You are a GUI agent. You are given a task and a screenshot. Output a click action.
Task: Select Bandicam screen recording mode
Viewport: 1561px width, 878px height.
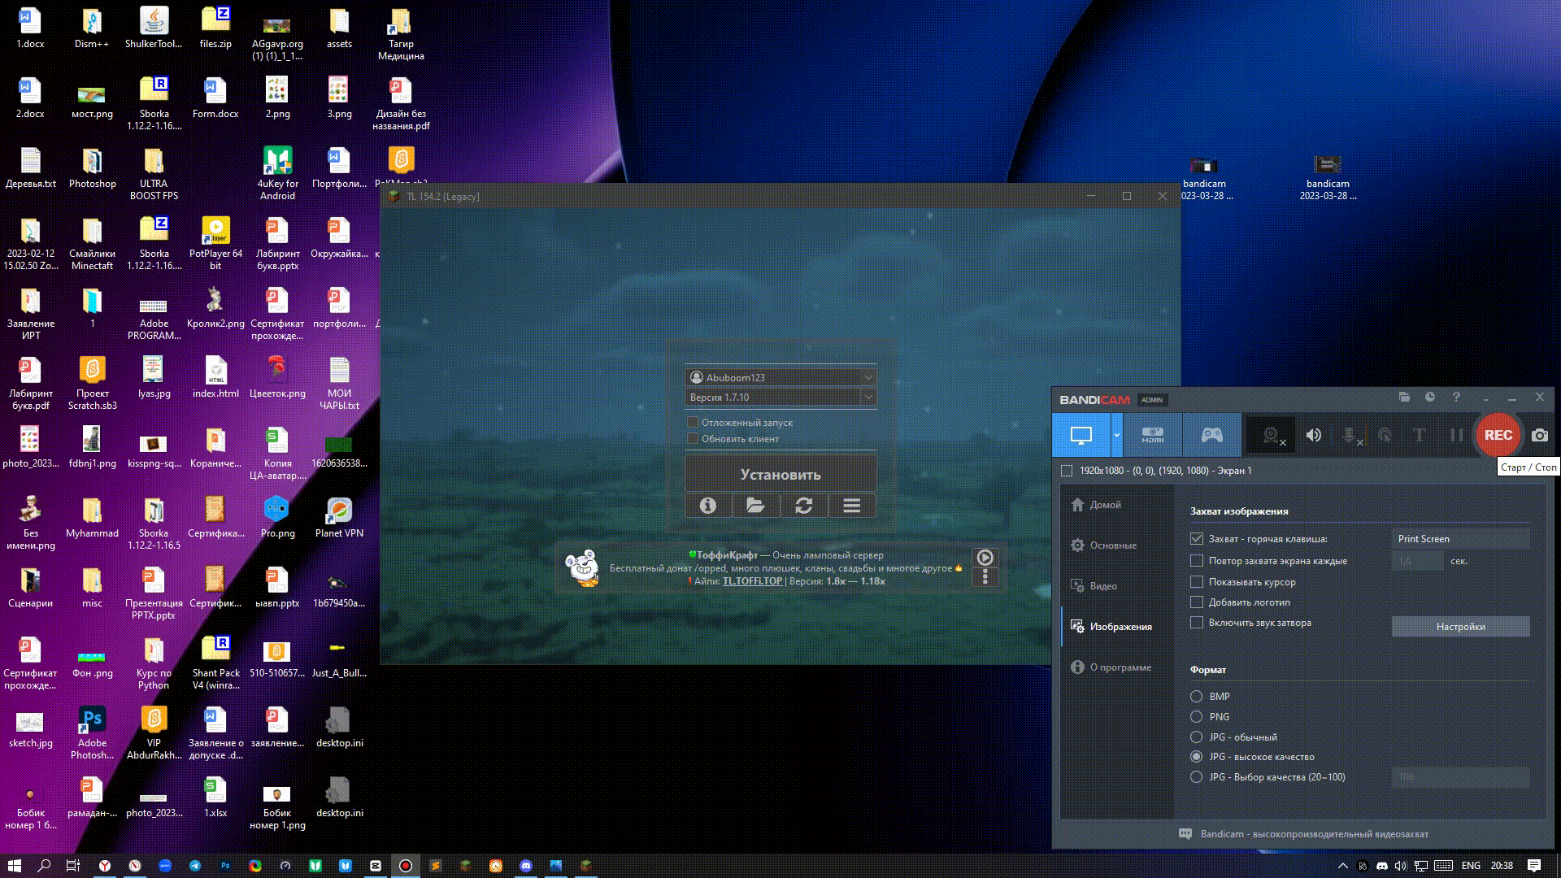pos(1081,435)
